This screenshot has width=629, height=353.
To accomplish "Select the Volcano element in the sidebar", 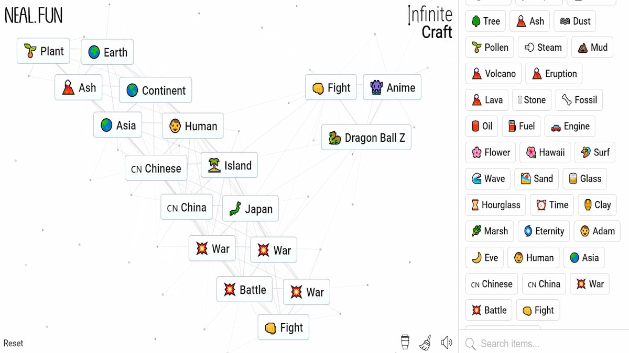I will [493, 73].
